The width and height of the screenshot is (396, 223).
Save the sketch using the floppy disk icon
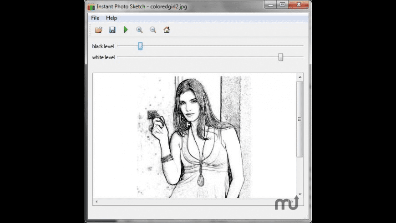(112, 30)
